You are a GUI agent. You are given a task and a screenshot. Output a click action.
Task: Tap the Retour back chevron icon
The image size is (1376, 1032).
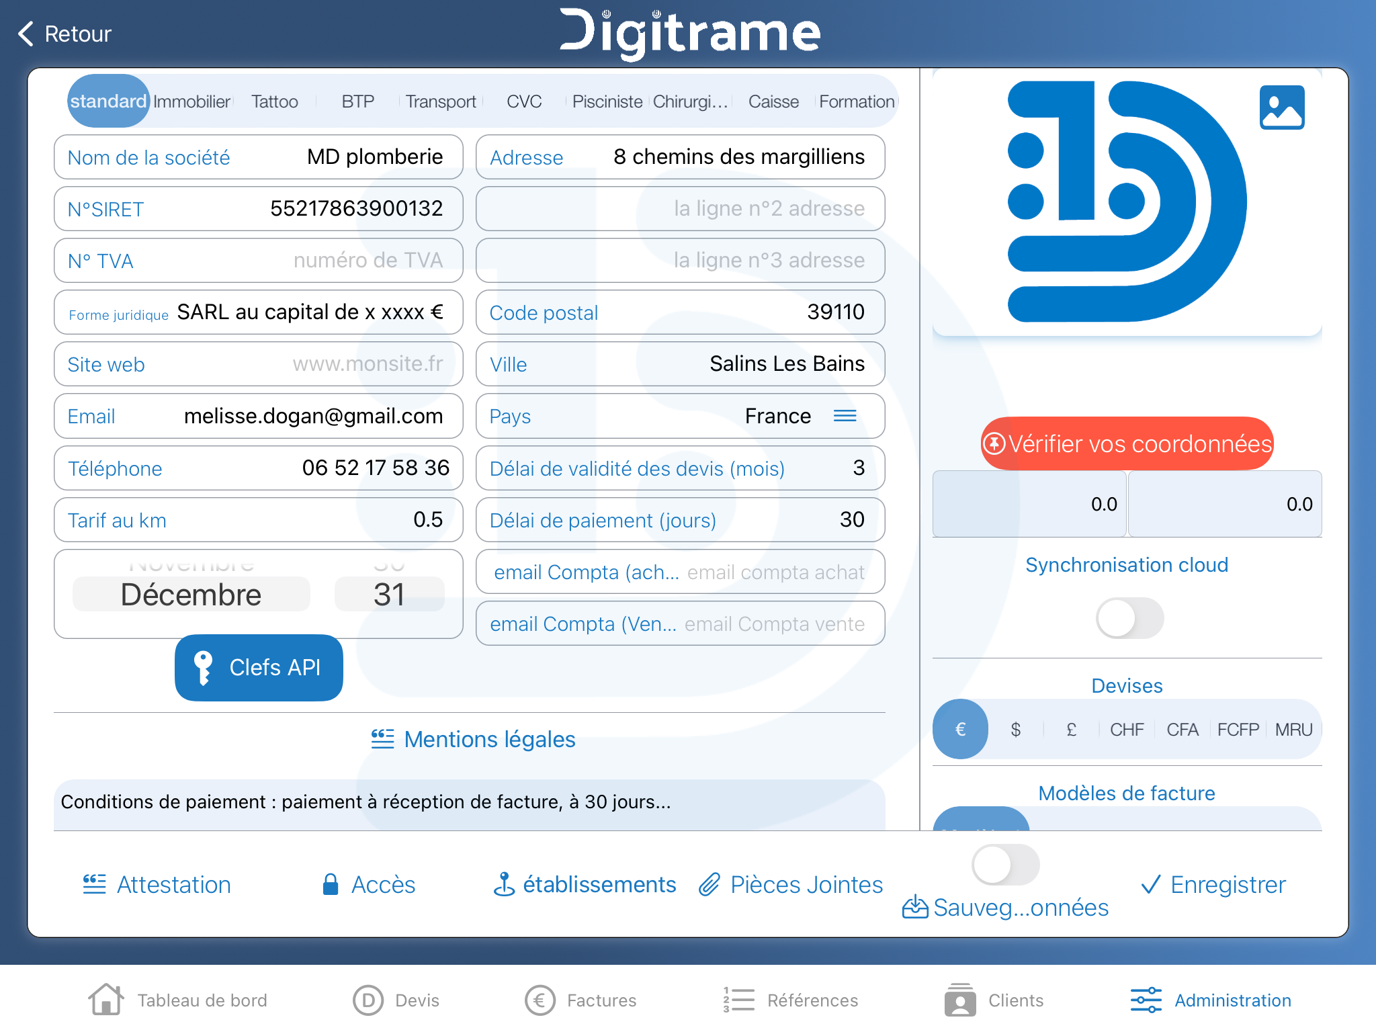click(x=26, y=34)
